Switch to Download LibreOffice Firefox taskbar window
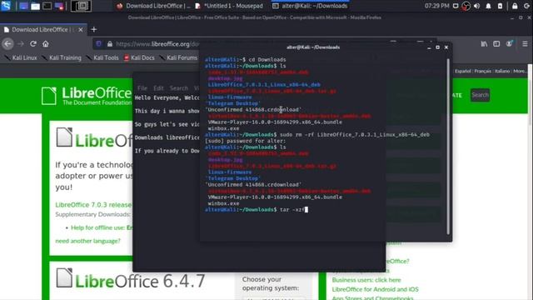The width and height of the screenshot is (533, 300). (153, 6)
